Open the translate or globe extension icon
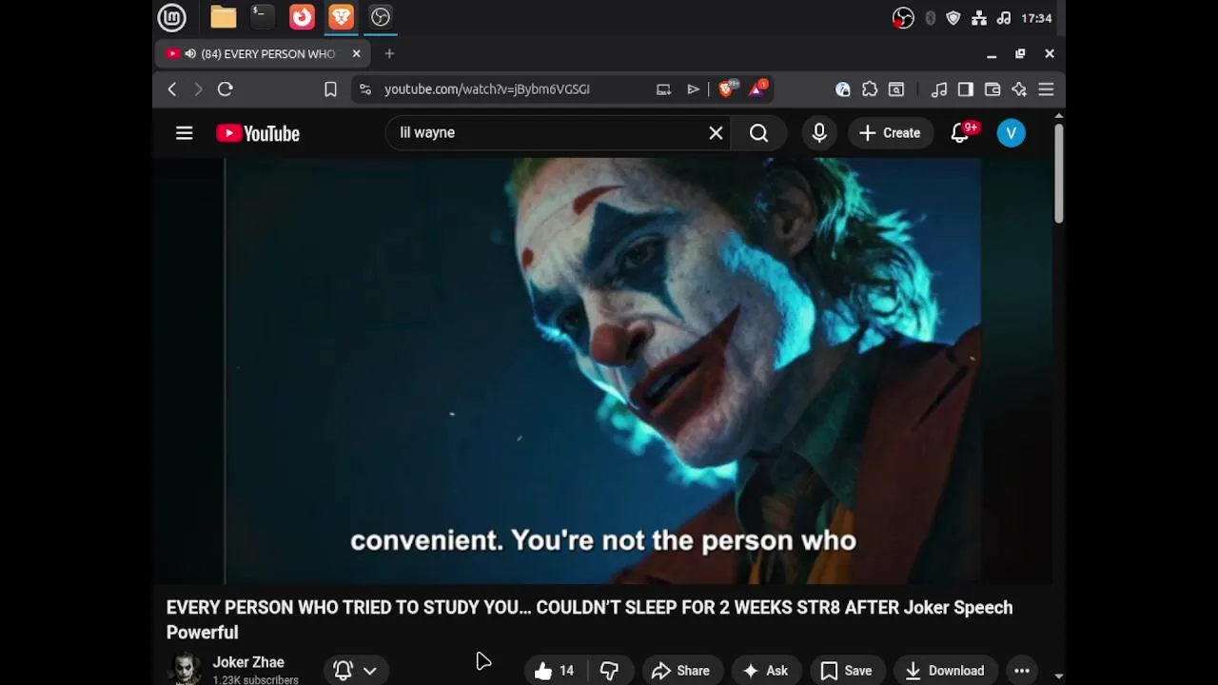The height and width of the screenshot is (685, 1218). 843,89
